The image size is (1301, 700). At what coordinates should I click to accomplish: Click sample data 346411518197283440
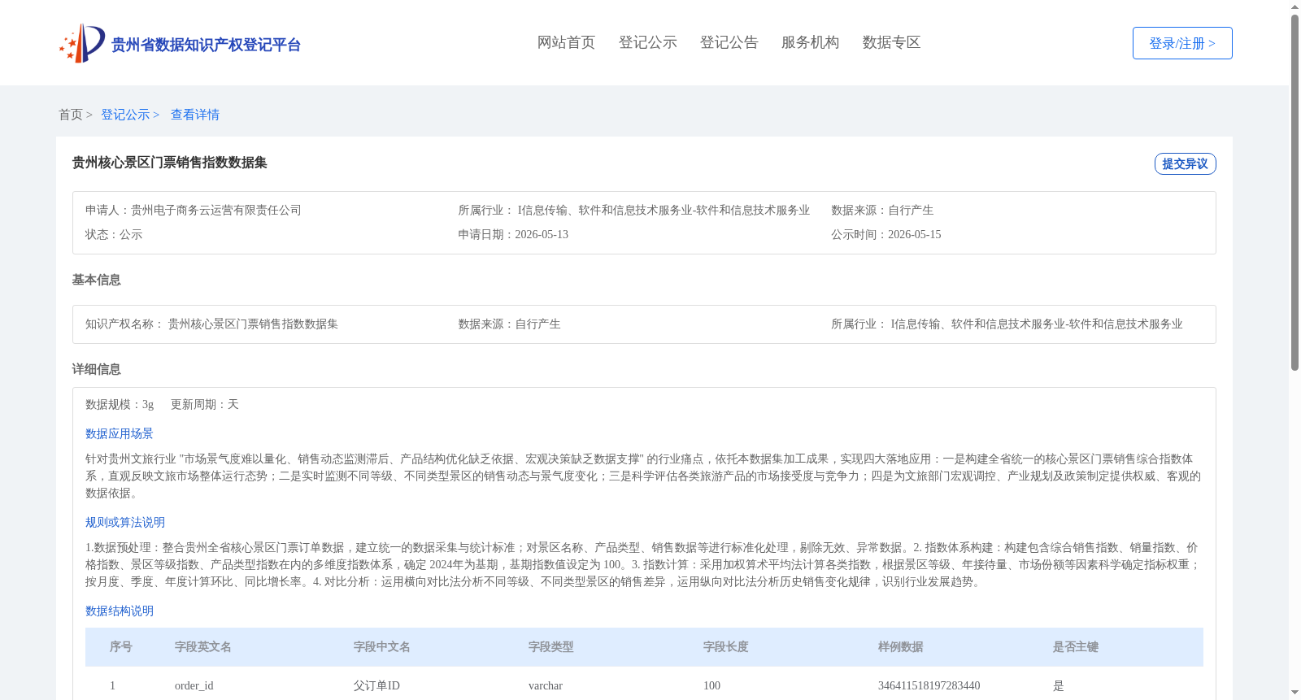click(x=929, y=685)
